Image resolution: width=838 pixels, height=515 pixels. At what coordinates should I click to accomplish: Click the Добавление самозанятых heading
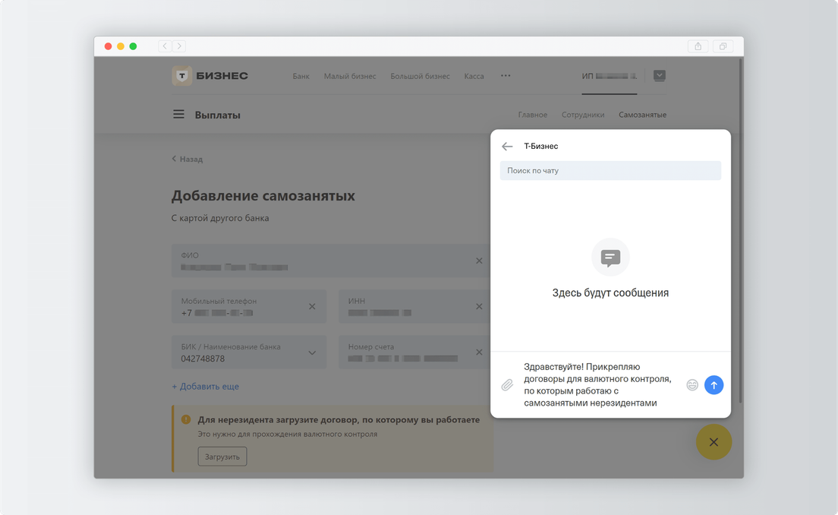pyautogui.click(x=263, y=196)
